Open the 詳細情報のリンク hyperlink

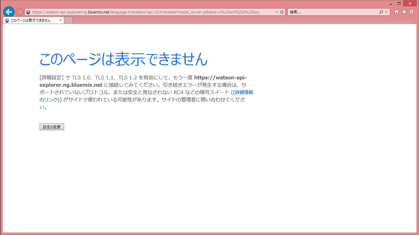tap(244, 92)
